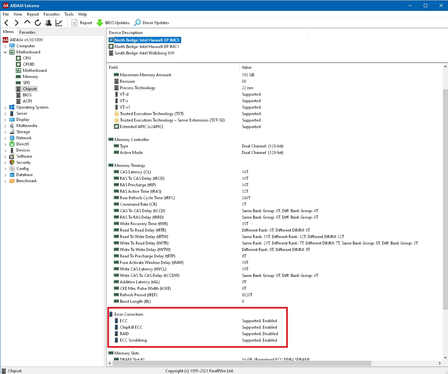Click the Report toolbar button
Screen dimensions: 448x374
pyautogui.click(x=82, y=23)
